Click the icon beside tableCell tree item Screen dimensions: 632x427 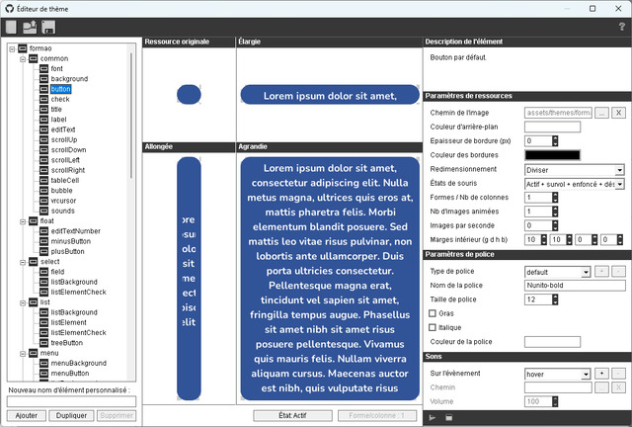[43, 181]
